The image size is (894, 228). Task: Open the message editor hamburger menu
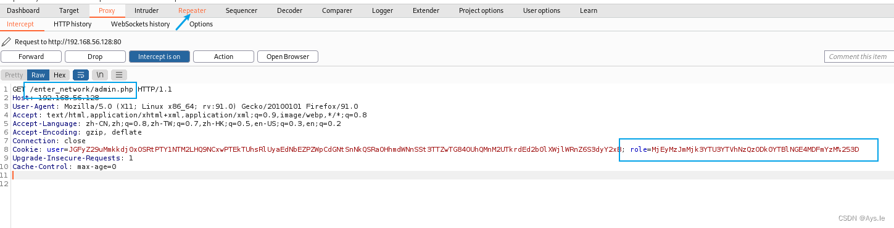[119, 75]
